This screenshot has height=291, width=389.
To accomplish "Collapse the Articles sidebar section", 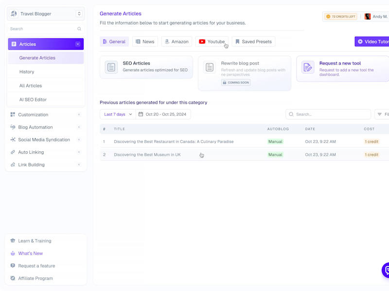I will [x=78, y=44].
